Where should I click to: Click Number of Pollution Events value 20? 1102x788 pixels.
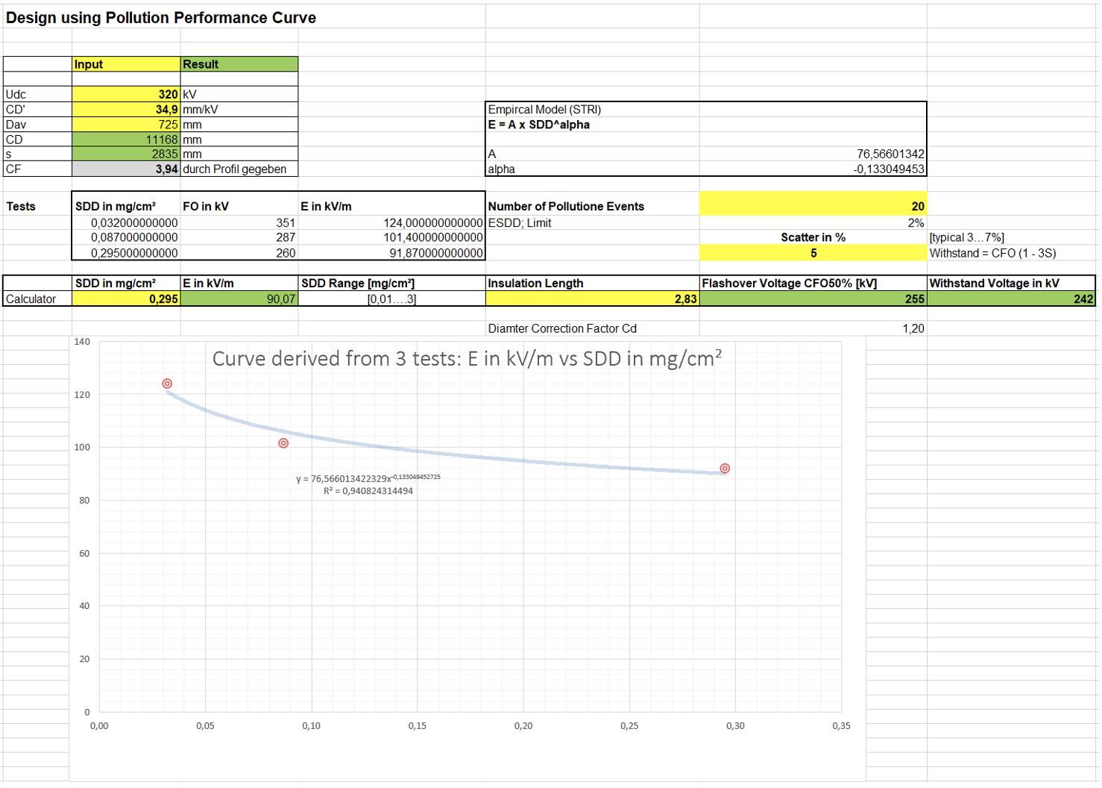click(x=813, y=206)
